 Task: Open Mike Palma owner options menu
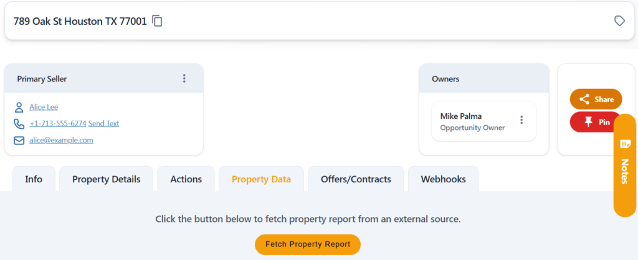pyautogui.click(x=521, y=120)
